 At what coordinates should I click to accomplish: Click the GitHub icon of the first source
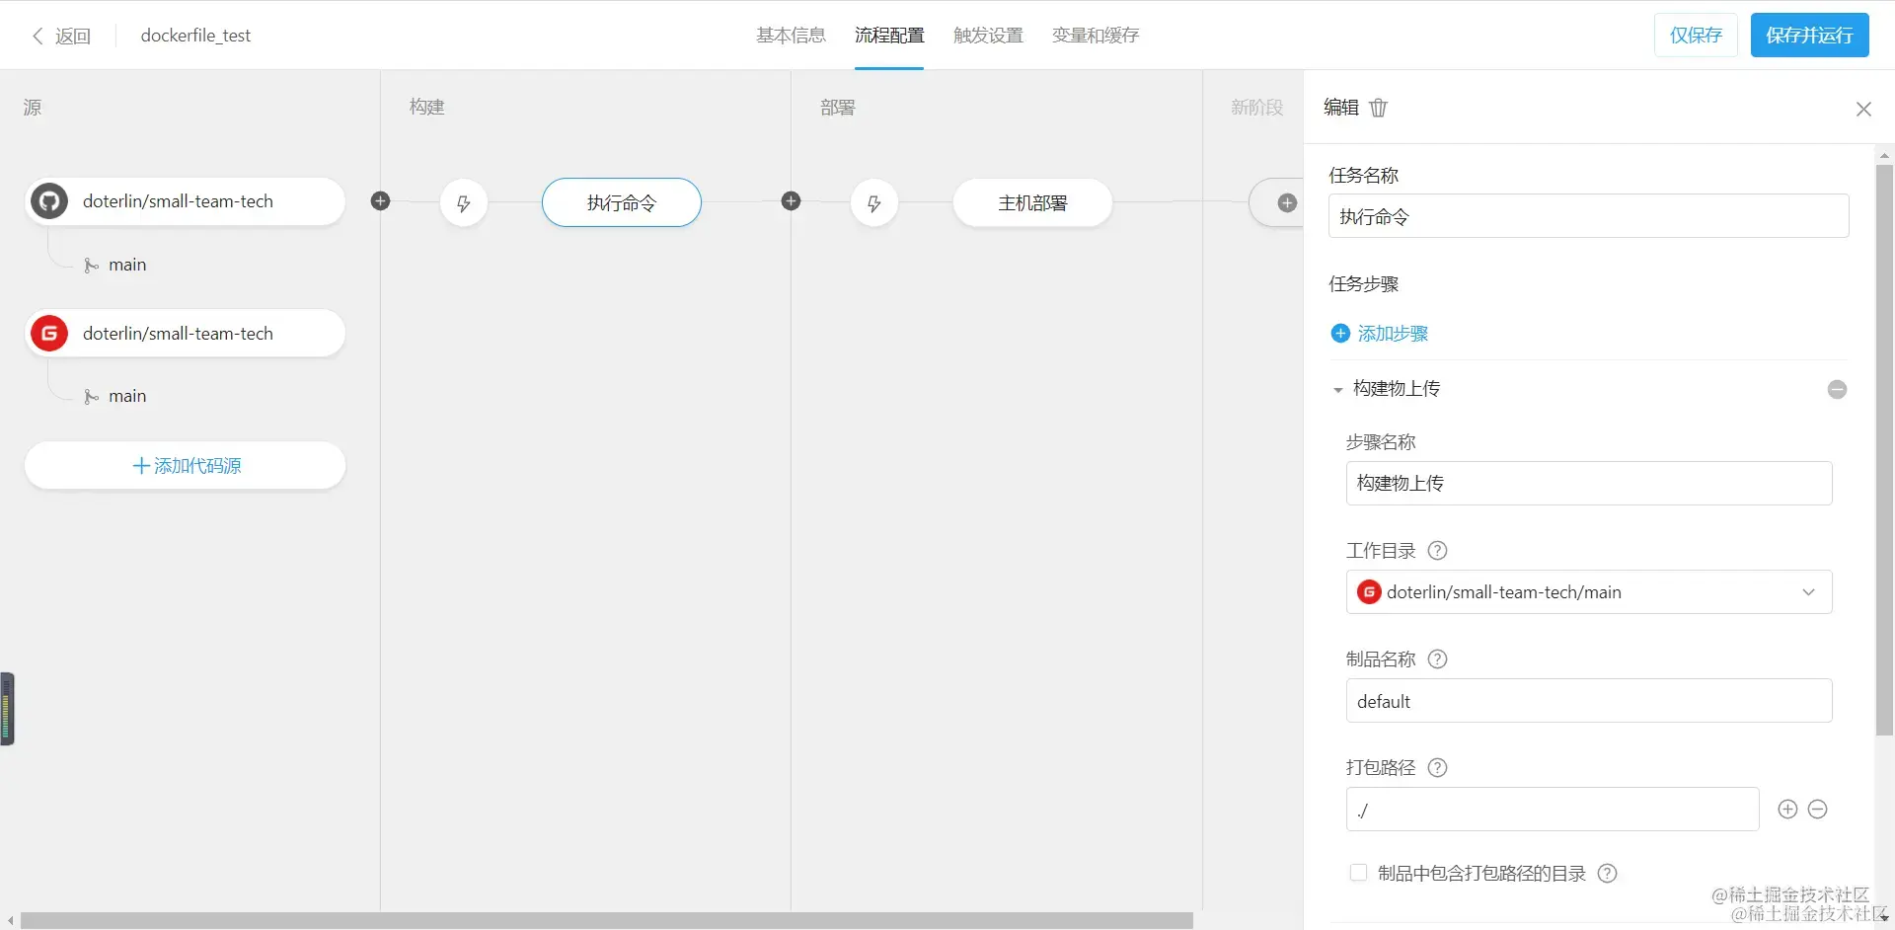49,201
